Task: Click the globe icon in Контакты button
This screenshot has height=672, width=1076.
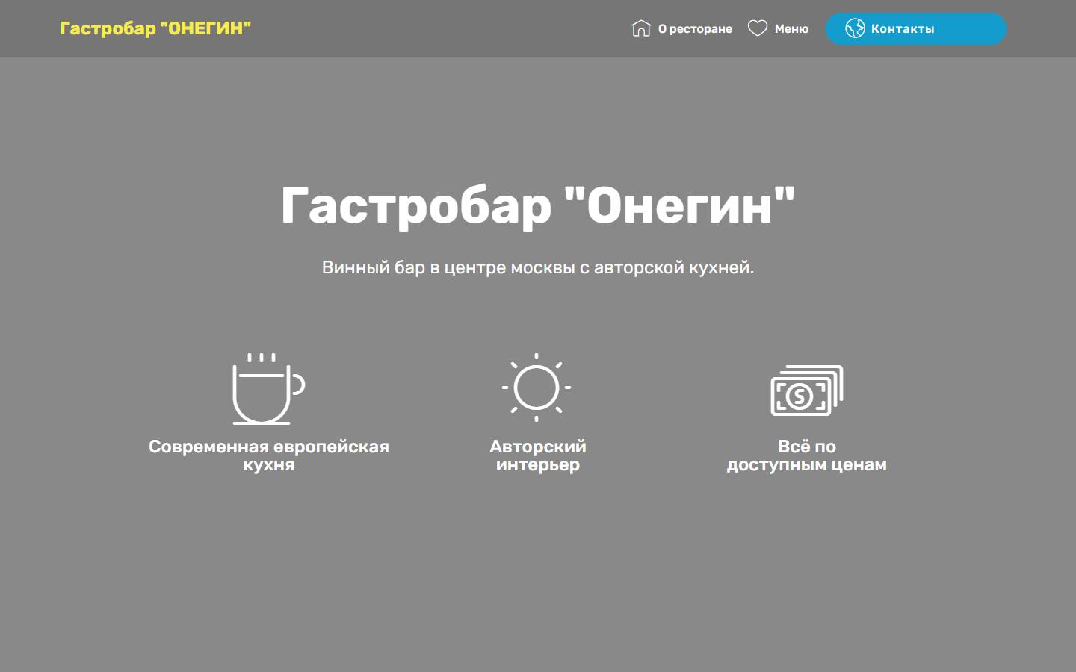Action: 855,28
